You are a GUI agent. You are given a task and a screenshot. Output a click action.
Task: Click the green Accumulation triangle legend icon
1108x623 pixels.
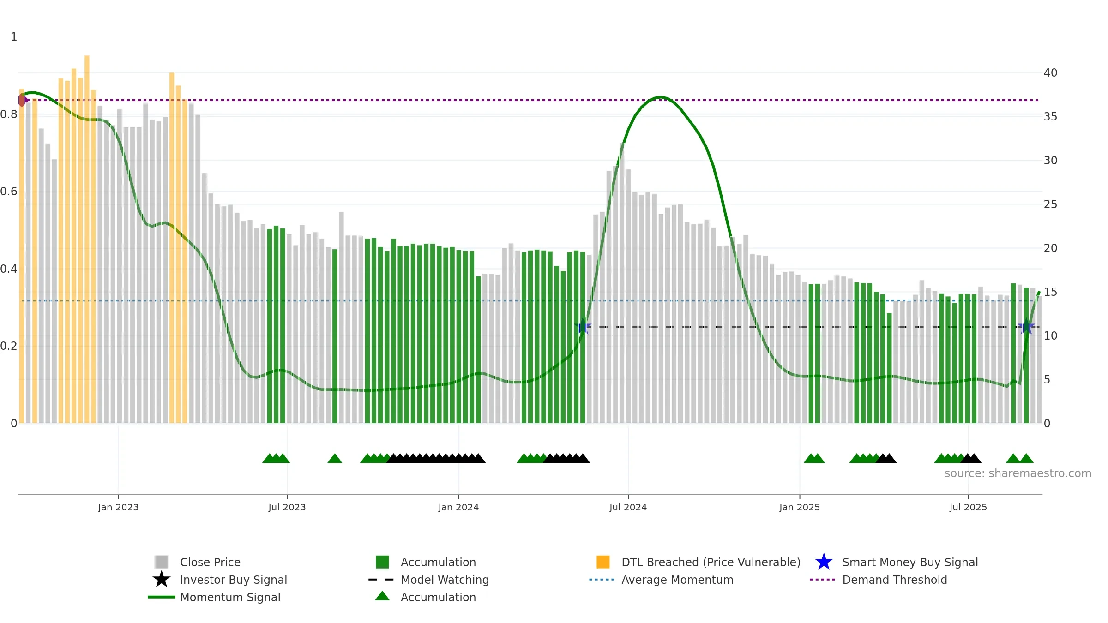pos(382,596)
